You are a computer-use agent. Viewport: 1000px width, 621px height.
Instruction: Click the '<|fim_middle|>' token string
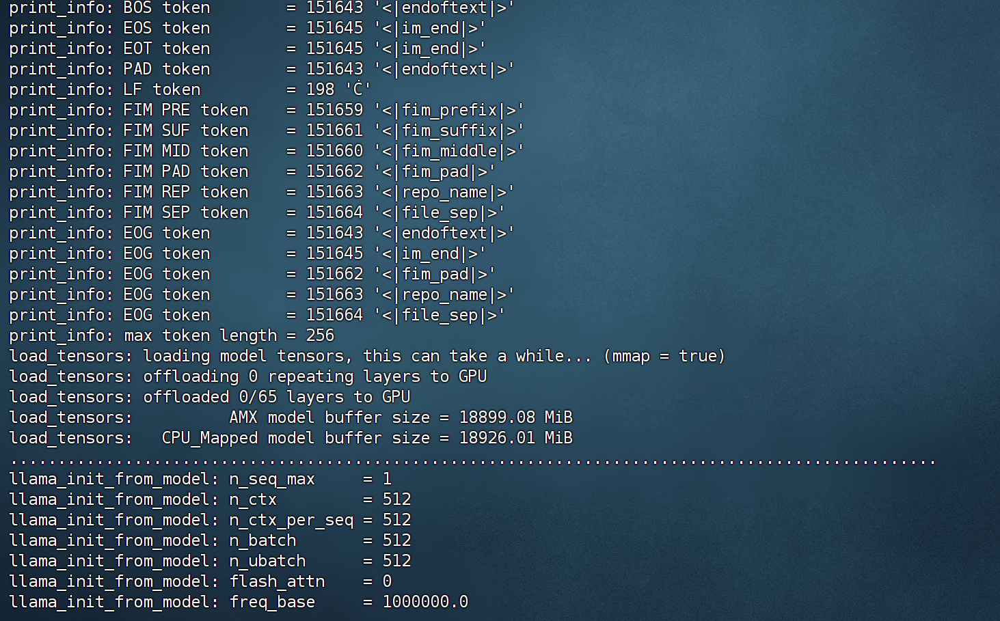(449, 151)
